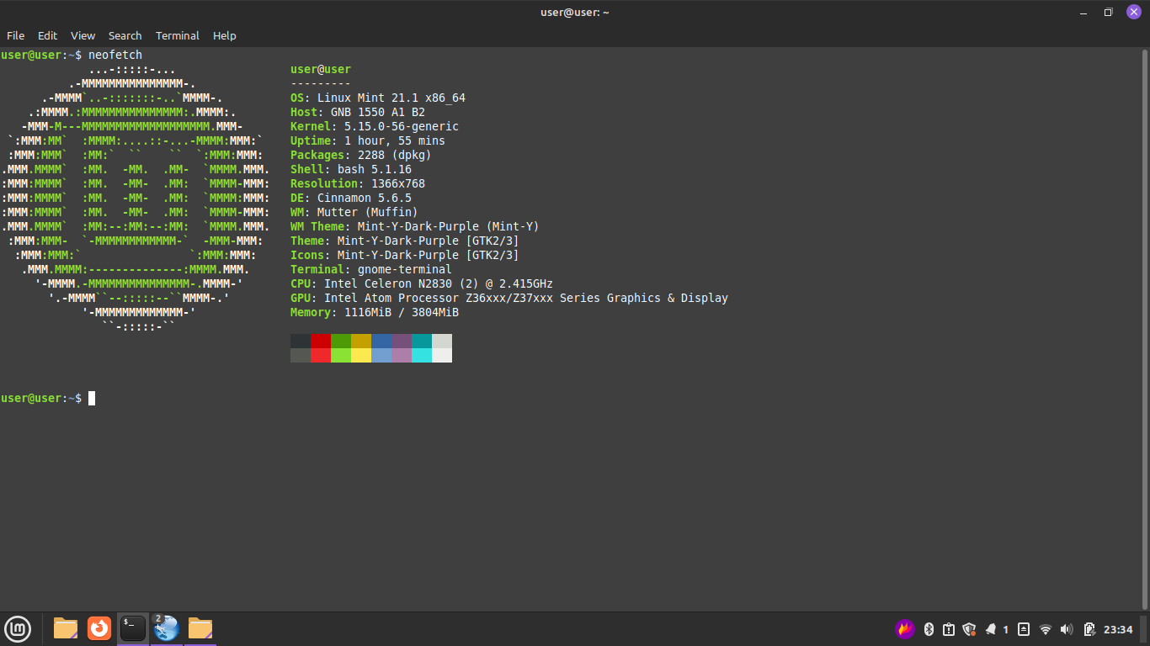
Task: Open Firefox from the panel
Action: 99,628
